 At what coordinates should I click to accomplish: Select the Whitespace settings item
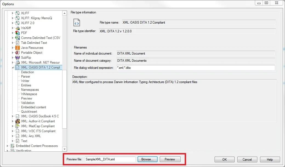click(29, 94)
